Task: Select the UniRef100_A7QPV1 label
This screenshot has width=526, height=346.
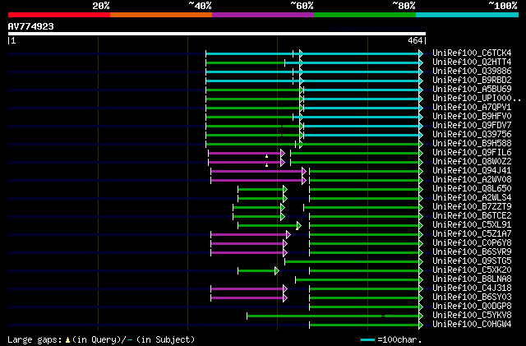Action: (472, 108)
